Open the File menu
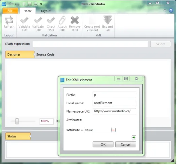The image size is (177, 165). pyautogui.click(x=10, y=11)
